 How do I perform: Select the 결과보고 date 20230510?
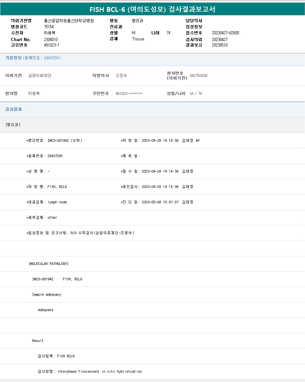point(220,45)
